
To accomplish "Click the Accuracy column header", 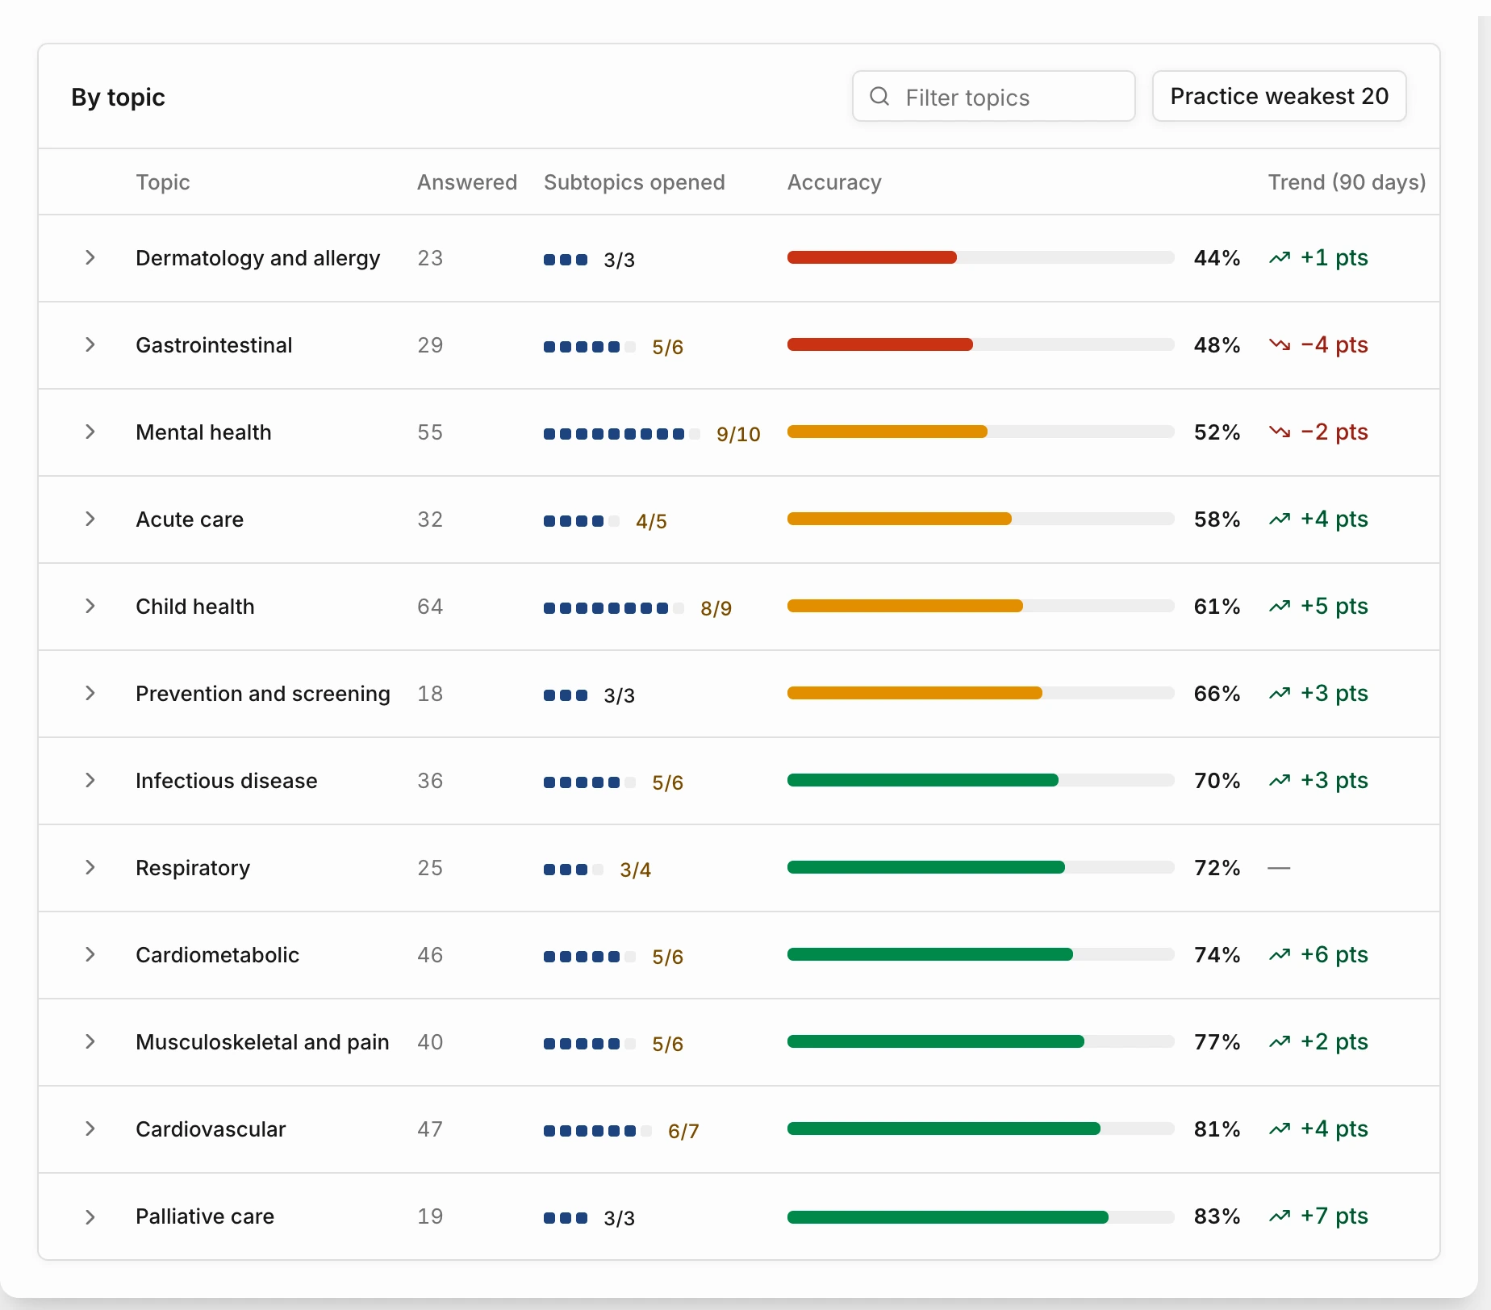I will [834, 182].
